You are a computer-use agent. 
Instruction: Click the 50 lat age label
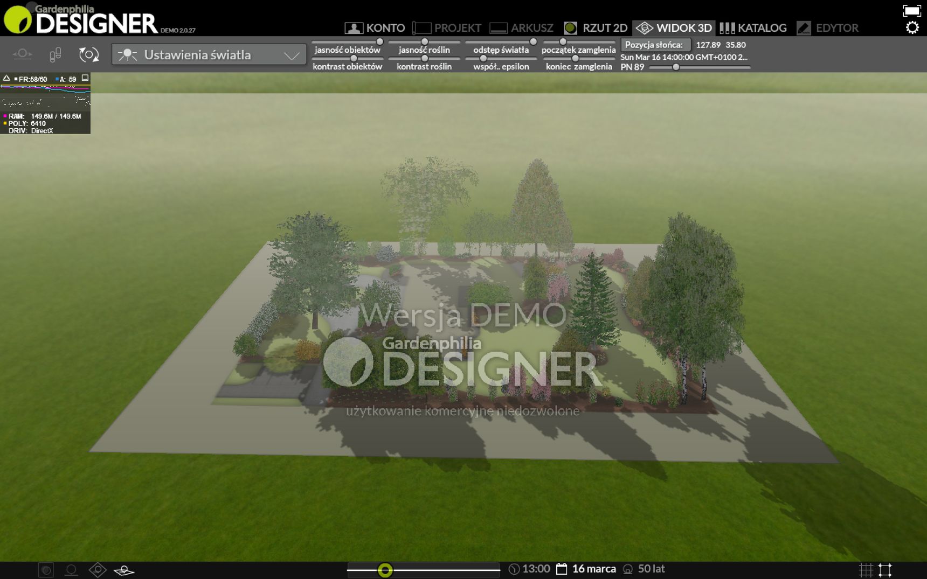click(651, 569)
